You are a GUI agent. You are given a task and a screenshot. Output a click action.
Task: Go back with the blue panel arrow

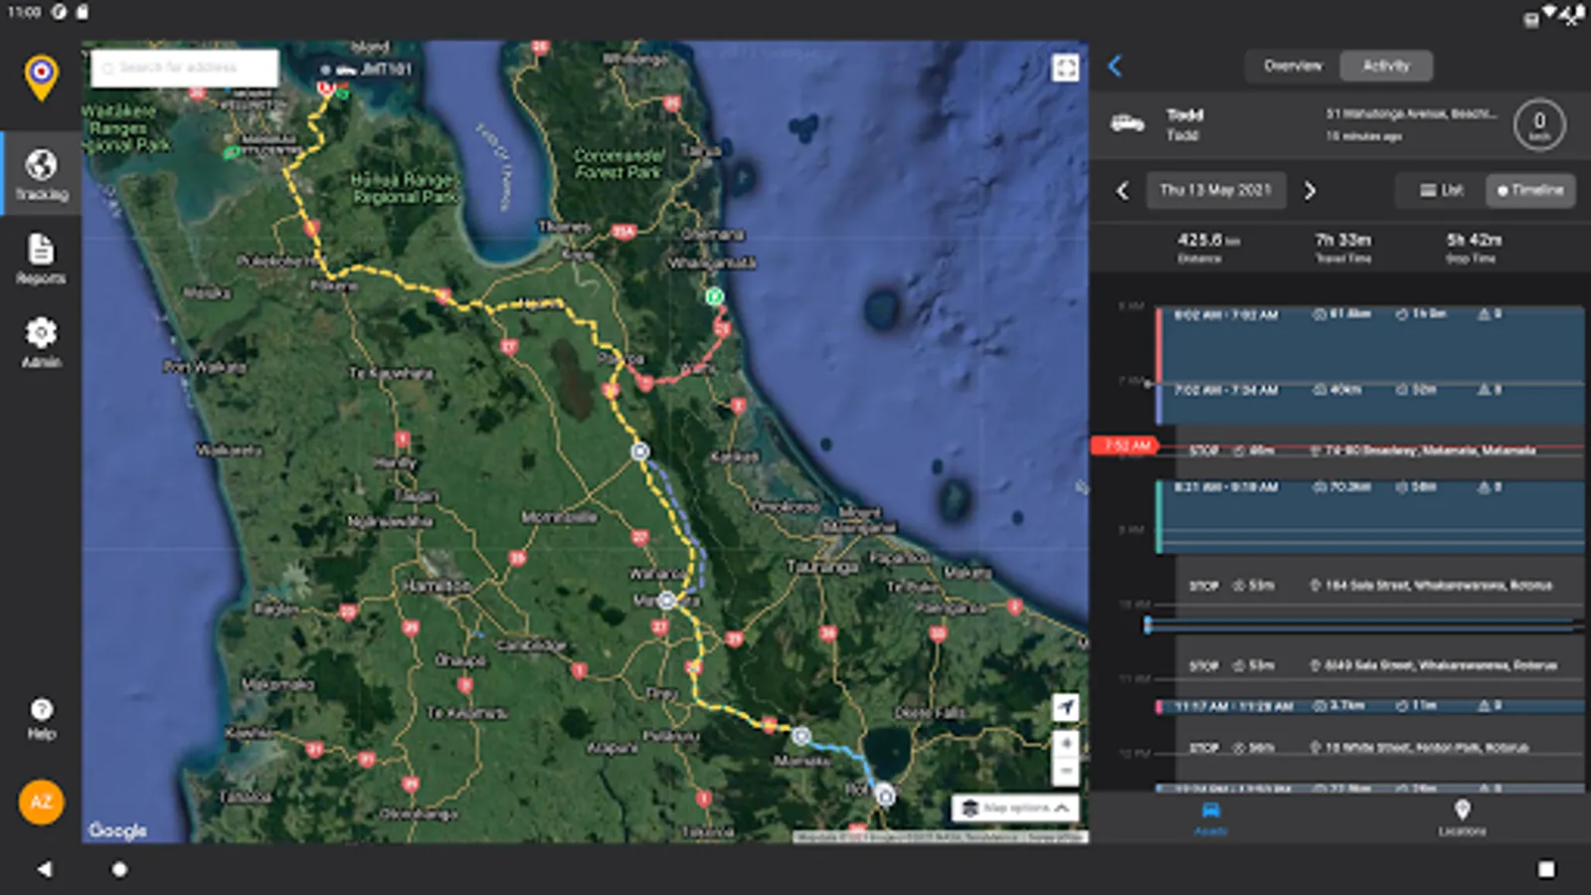tap(1115, 66)
